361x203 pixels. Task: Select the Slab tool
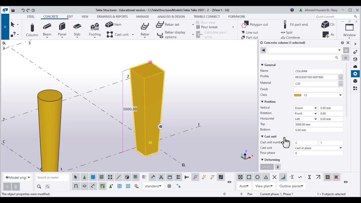pos(77,30)
